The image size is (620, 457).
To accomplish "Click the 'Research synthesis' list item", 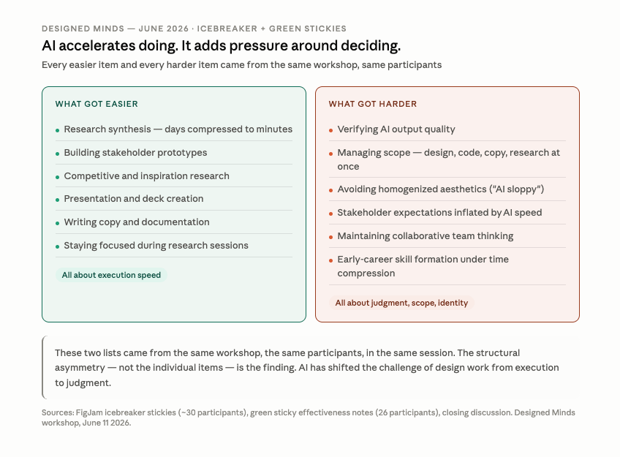I will point(174,129).
